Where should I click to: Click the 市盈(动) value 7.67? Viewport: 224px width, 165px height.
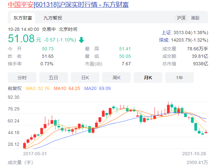126,64
